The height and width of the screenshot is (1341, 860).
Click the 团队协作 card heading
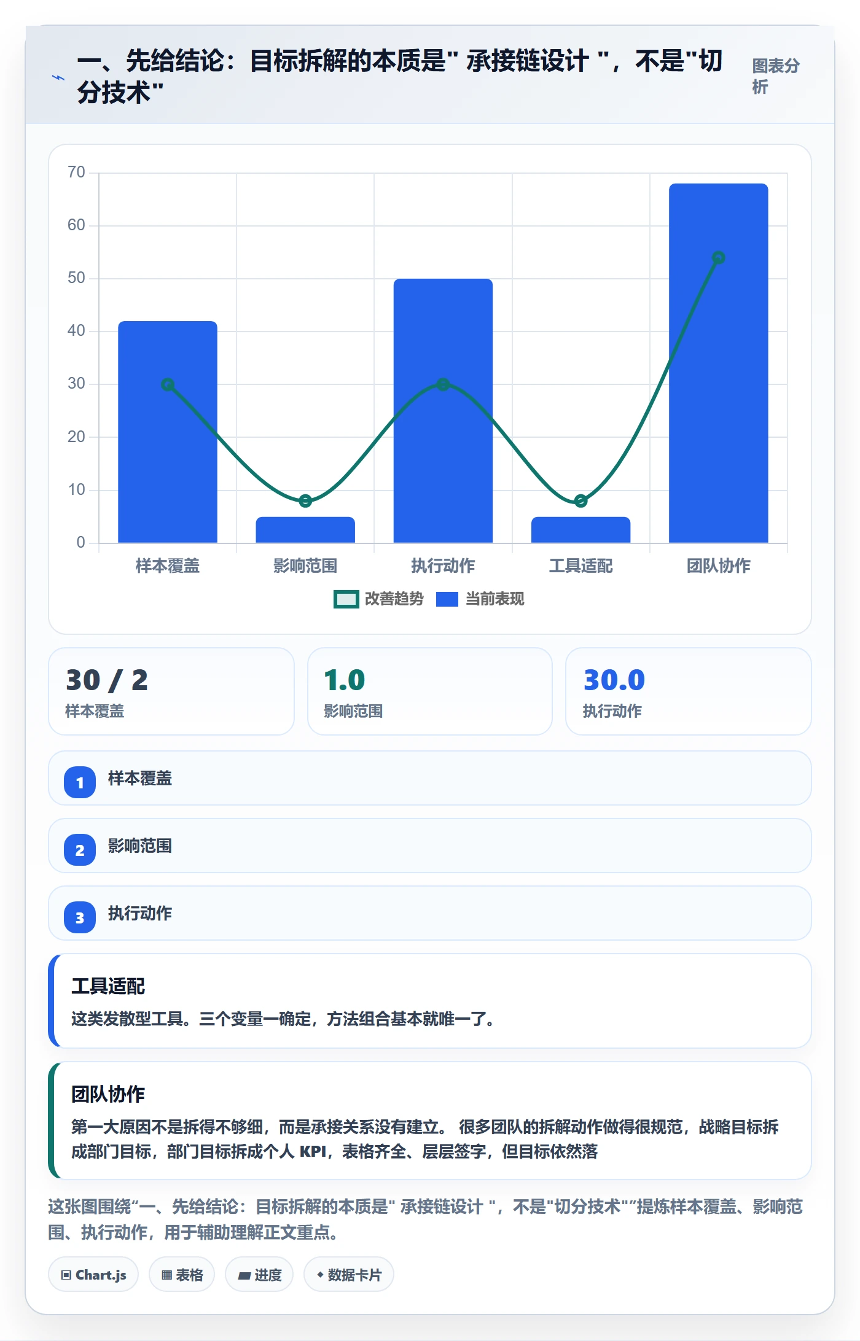(108, 1094)
